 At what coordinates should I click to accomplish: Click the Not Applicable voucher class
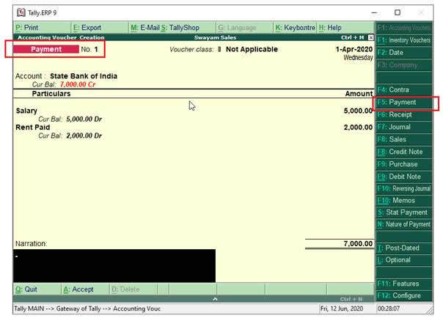pyautogui.click(x=252, y=49)
